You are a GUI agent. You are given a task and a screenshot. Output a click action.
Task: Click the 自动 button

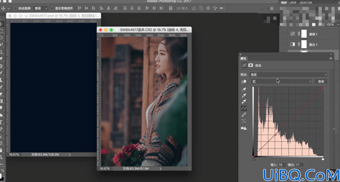(321, 82)
